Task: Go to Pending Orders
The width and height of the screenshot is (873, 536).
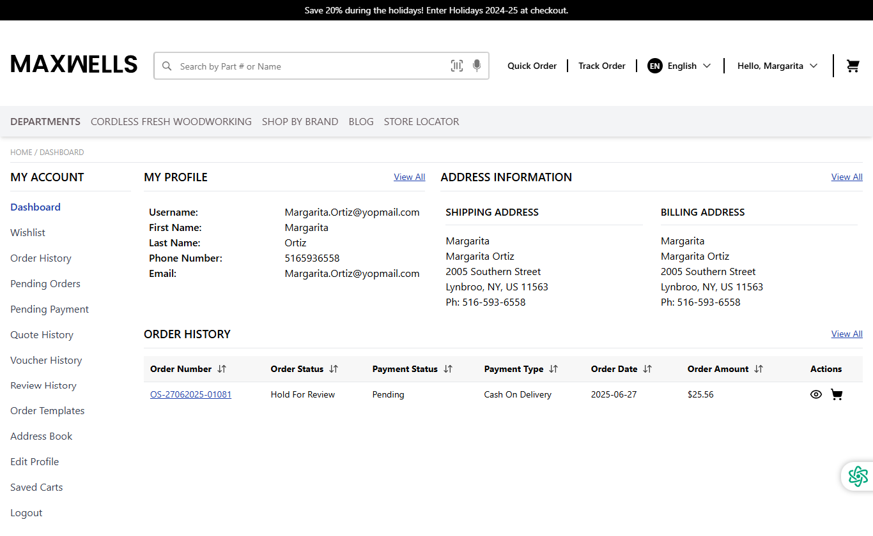Action: 45,283
